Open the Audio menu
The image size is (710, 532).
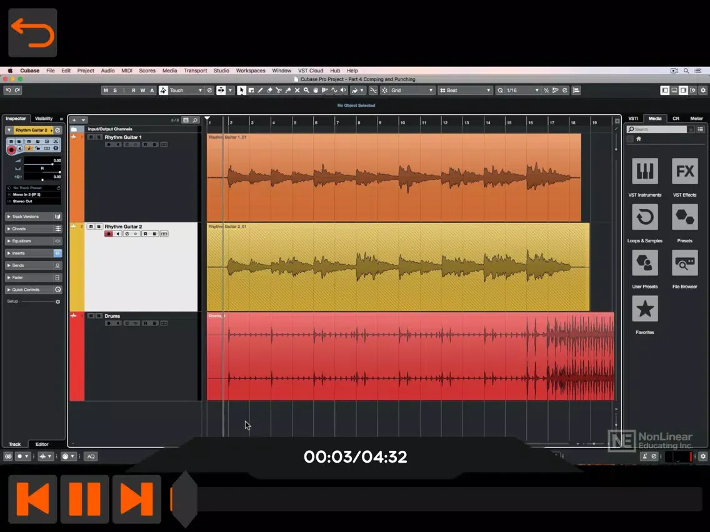(x=107, y=71)
